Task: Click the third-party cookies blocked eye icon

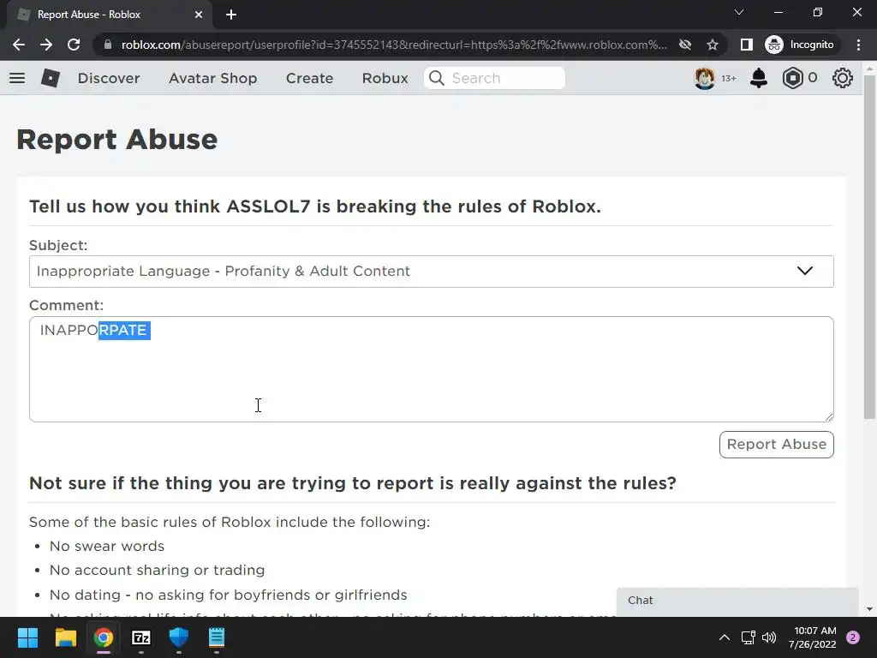Action: pyautogui.click(x=685, y=45)
